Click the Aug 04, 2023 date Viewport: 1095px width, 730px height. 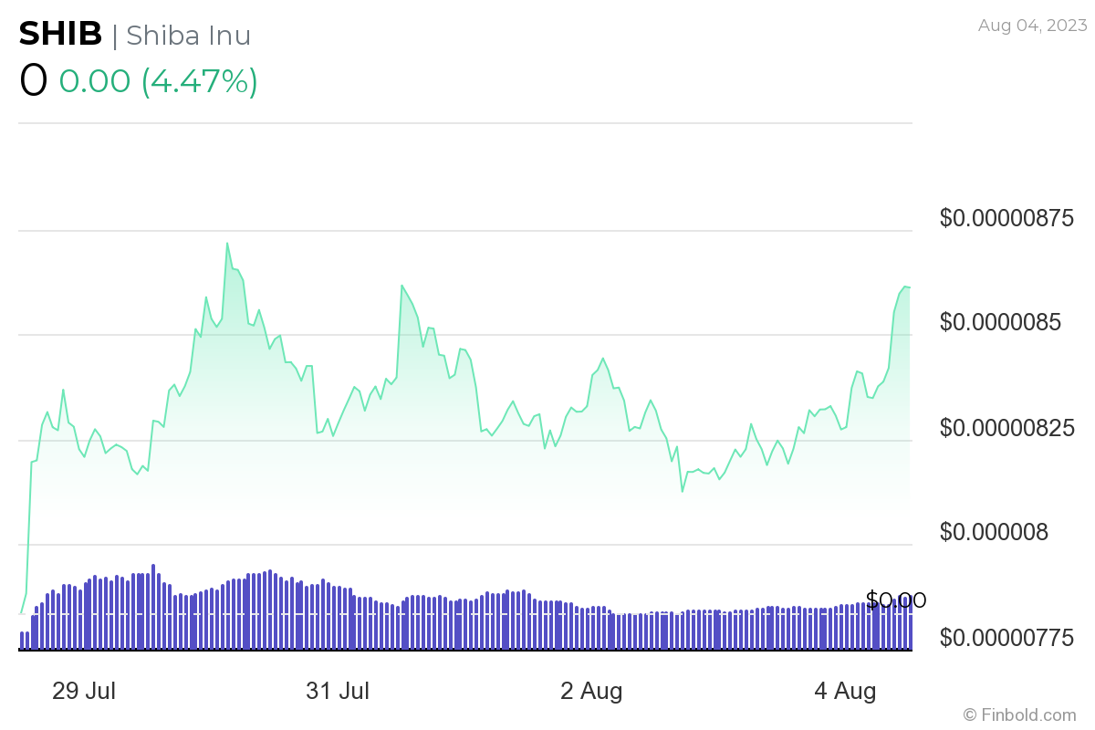(1032, 26)
